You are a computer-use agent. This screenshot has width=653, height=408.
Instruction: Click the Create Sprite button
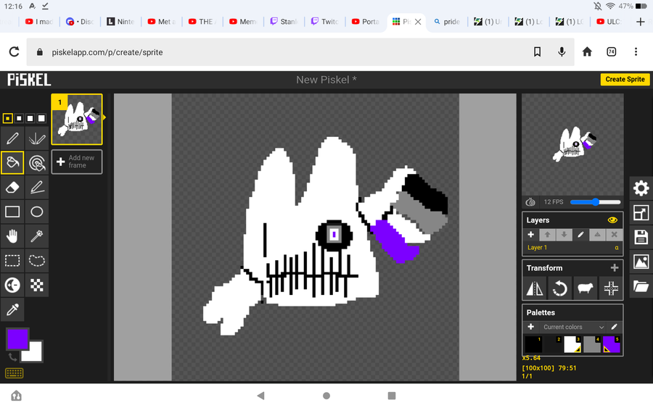625,79
